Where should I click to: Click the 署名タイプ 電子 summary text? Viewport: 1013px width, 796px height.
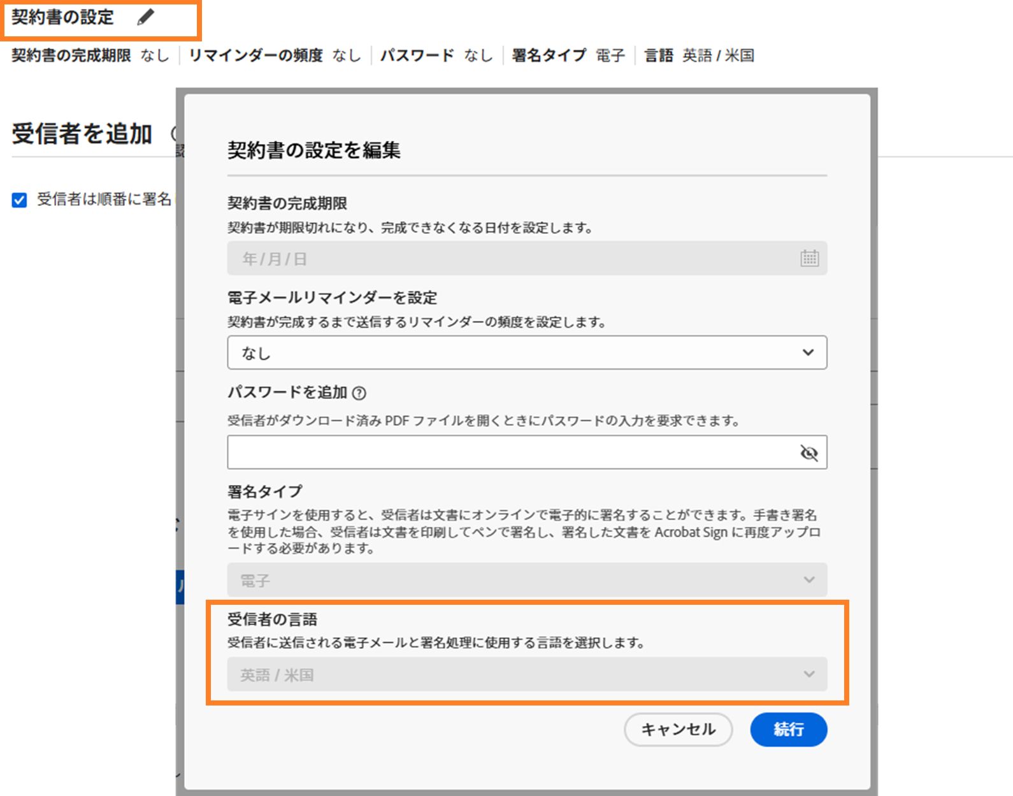(x=568, y=55)
